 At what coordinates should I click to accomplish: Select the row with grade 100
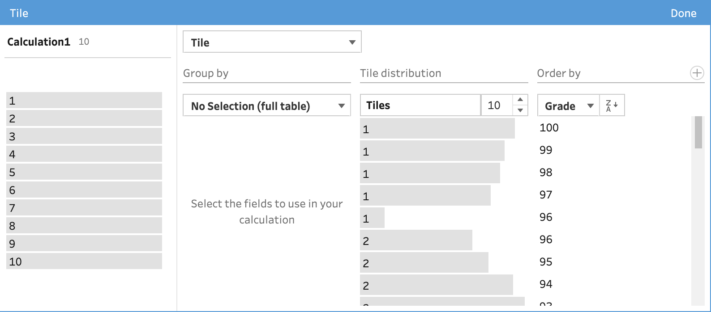coord(549,128)
